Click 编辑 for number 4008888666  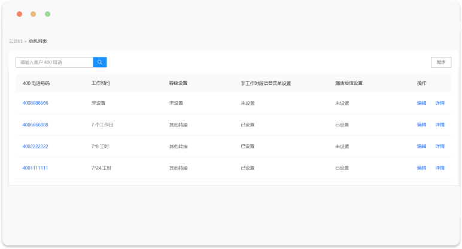click(x=422, y=103)
